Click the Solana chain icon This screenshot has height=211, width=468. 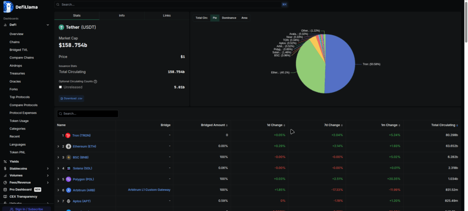click(x=69, y=169)
